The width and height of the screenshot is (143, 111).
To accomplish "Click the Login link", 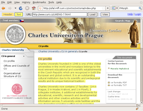I will [x=138, y=14].
